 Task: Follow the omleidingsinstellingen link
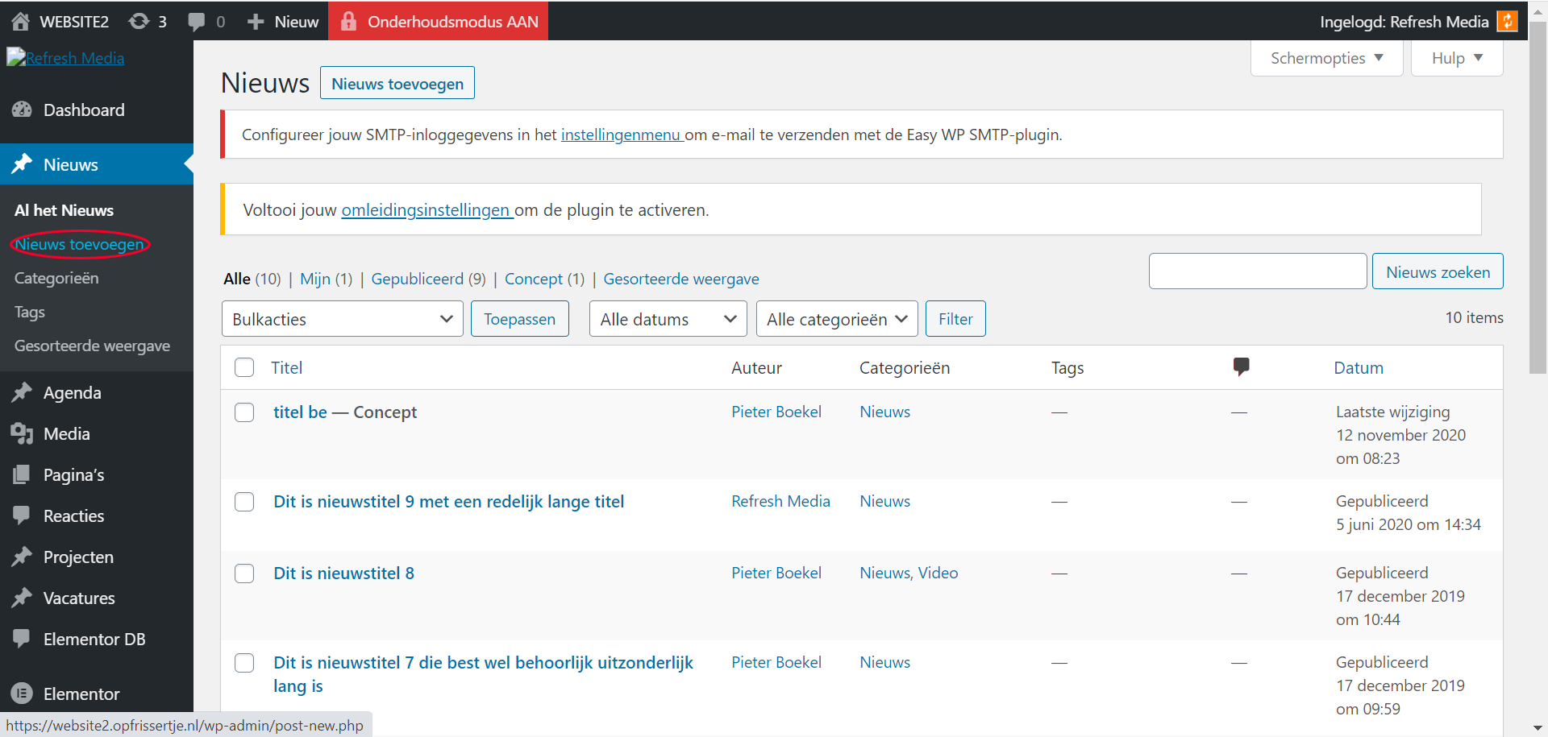pos(427,210)
